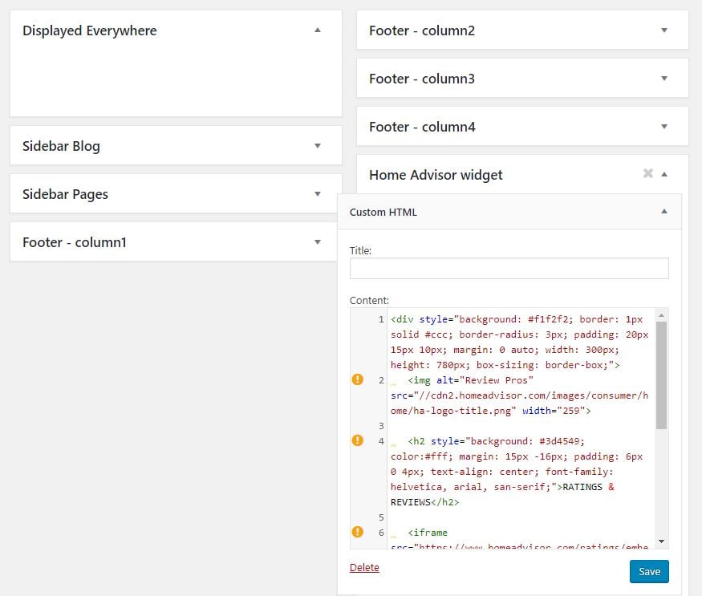Screen dimensions: 702x596
Task: Collapse the Custom HTML widget
Action: pyautogui.click(x=664, y=211)
